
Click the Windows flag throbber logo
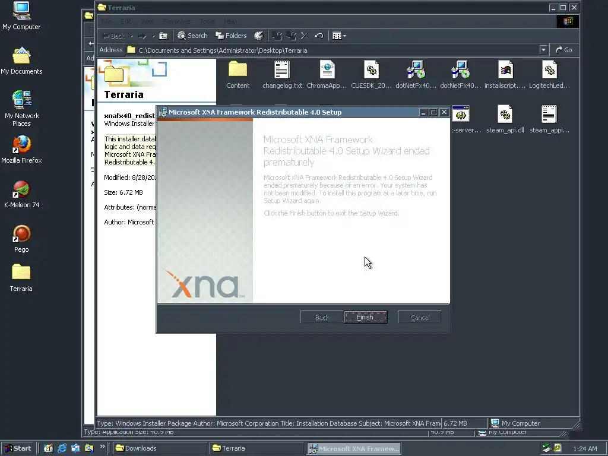[x=568, y=21]
